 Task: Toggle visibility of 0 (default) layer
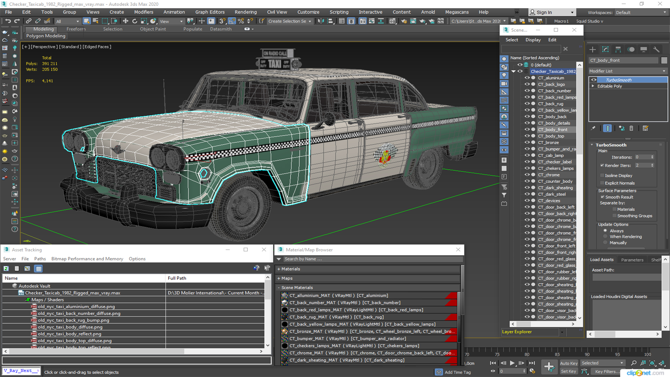(520, 65)
